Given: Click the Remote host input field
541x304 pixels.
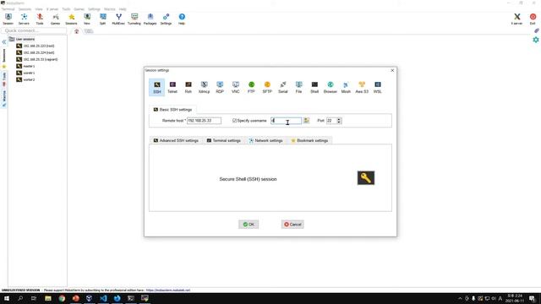Looking at the screenshot, I should click(204, 121).
